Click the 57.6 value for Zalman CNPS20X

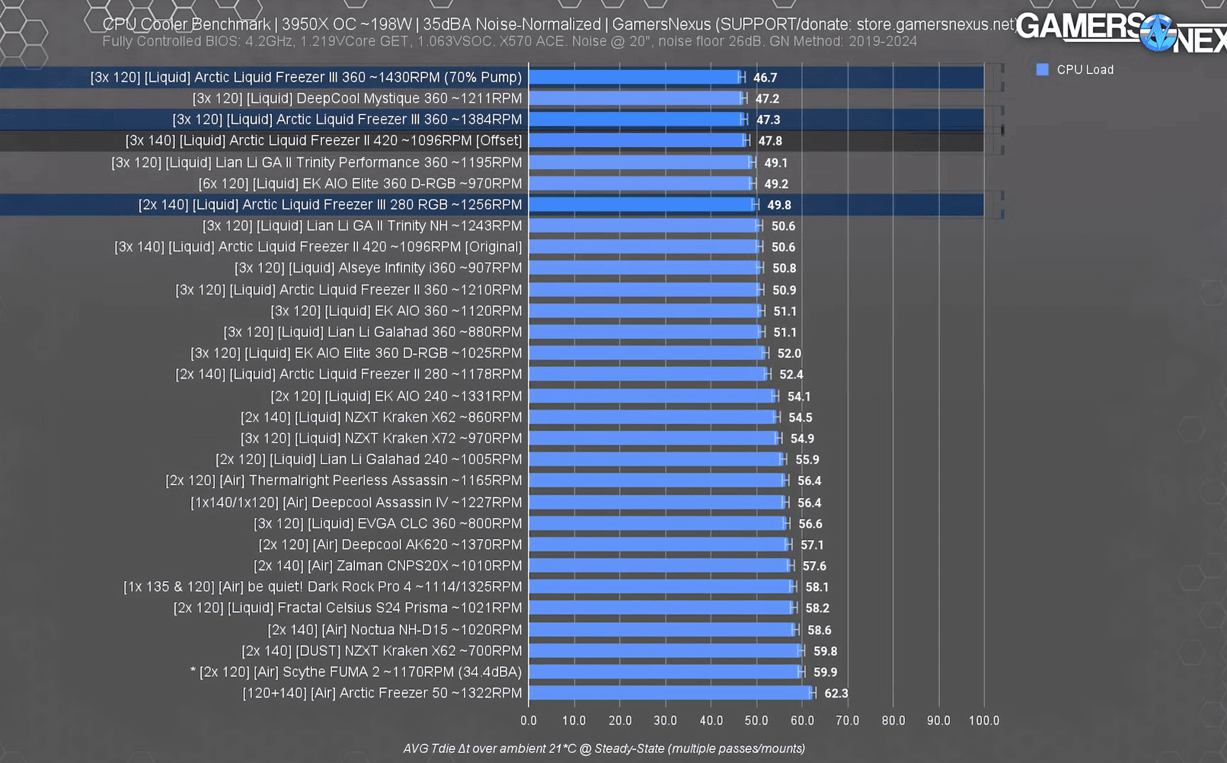[814, 567]
